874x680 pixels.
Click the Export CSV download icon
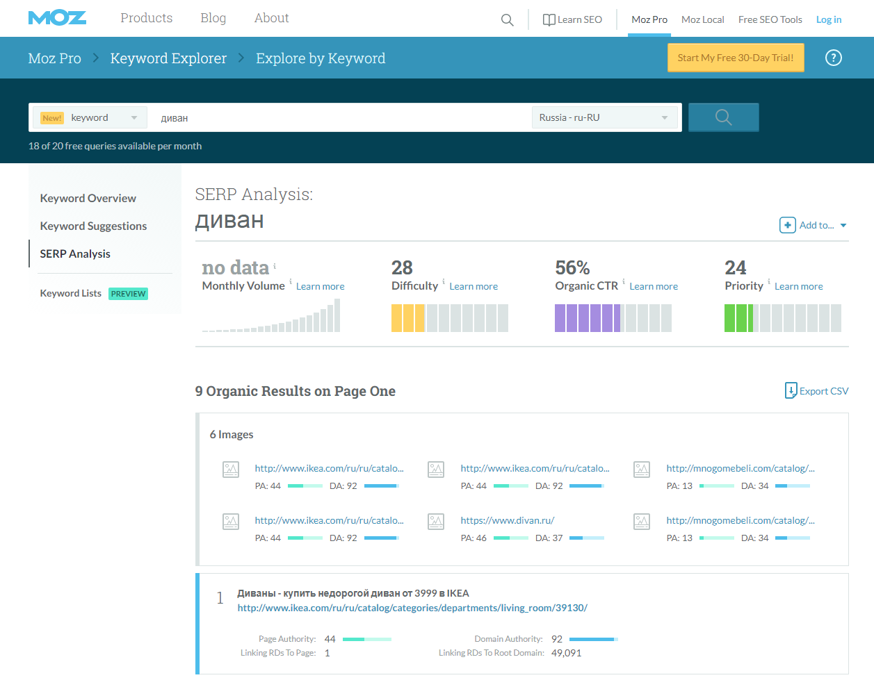[x=791, y=391]
